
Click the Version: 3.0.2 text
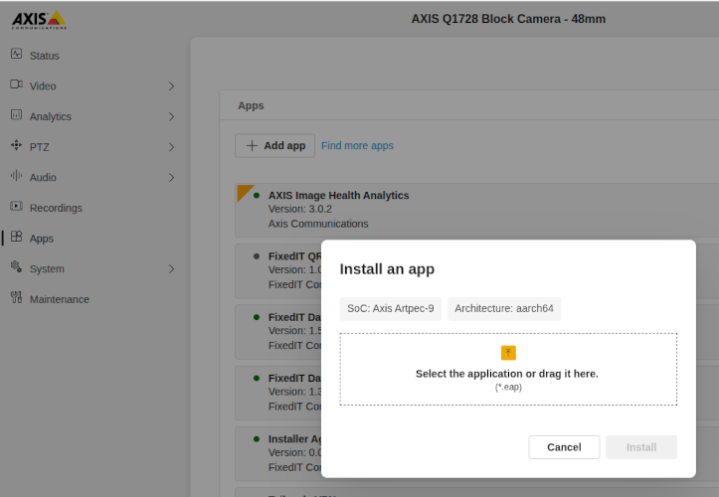point(300,209)
